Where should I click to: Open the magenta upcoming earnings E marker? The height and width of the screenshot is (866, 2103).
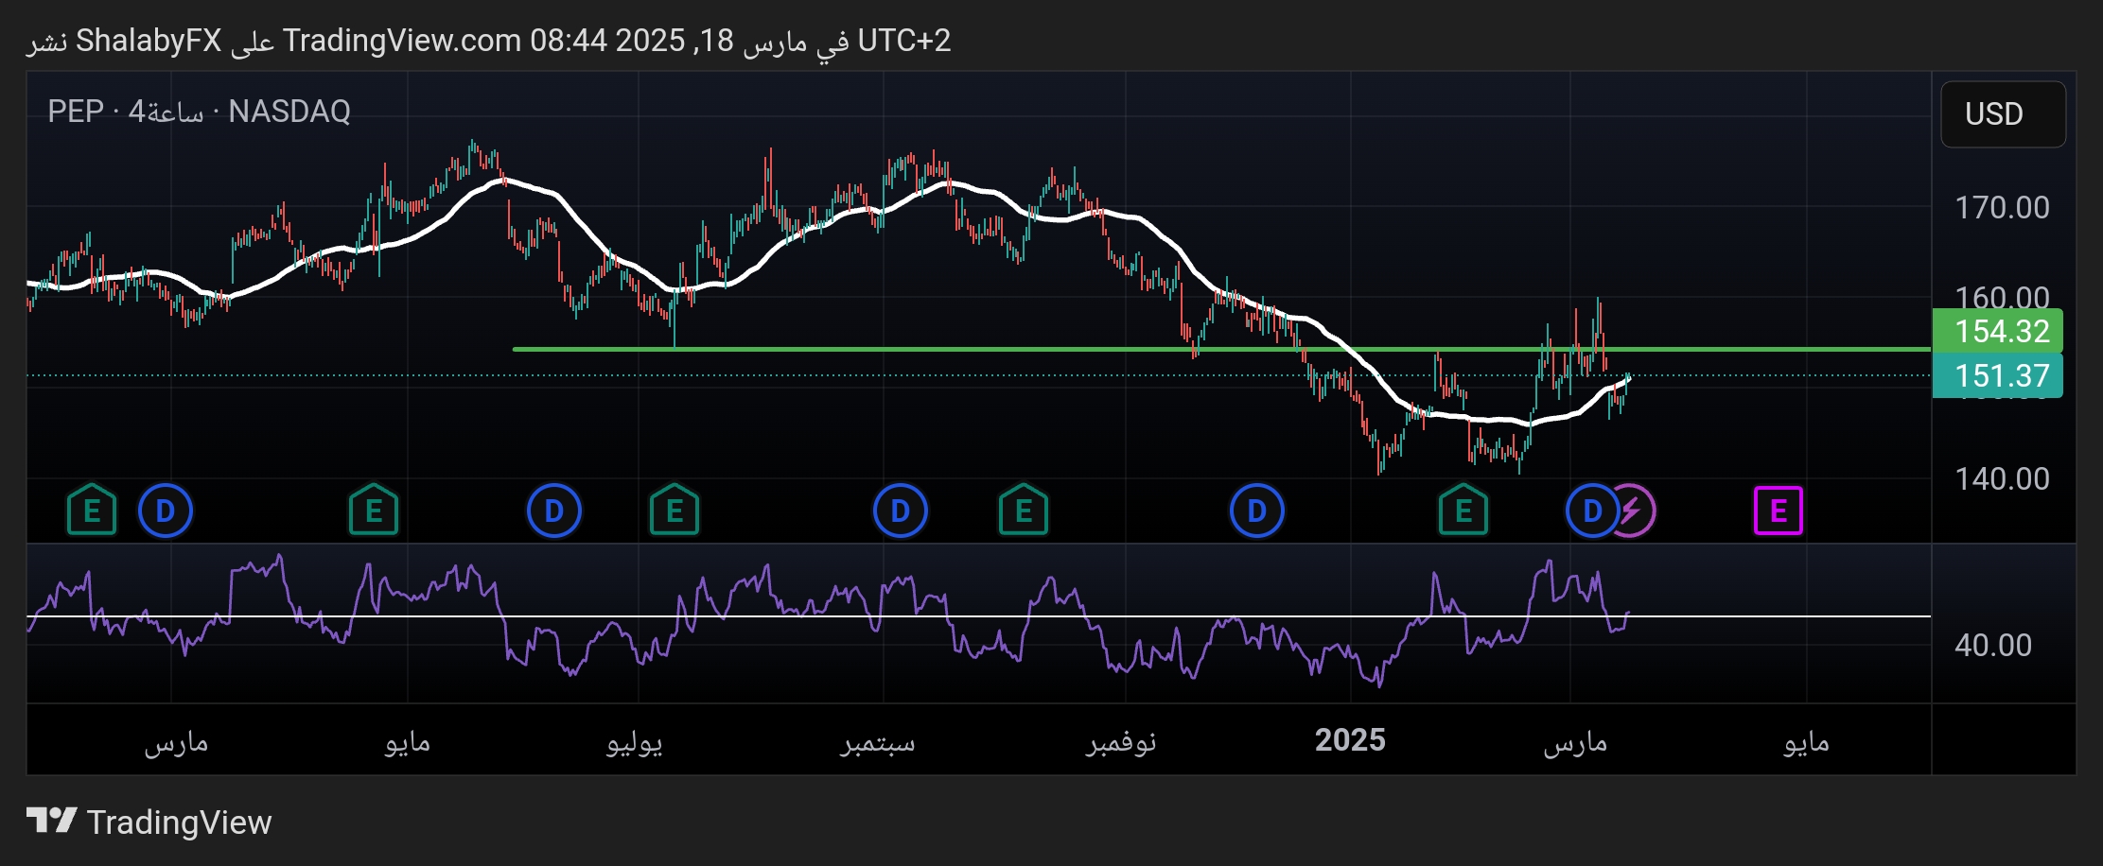pyautogui.click(x=1779, y=511)
